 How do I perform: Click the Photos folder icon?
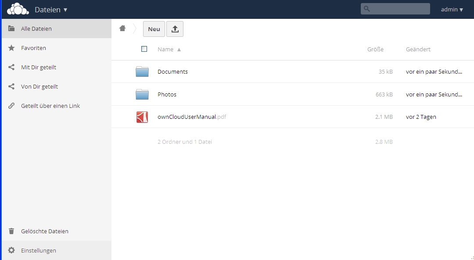142,94
